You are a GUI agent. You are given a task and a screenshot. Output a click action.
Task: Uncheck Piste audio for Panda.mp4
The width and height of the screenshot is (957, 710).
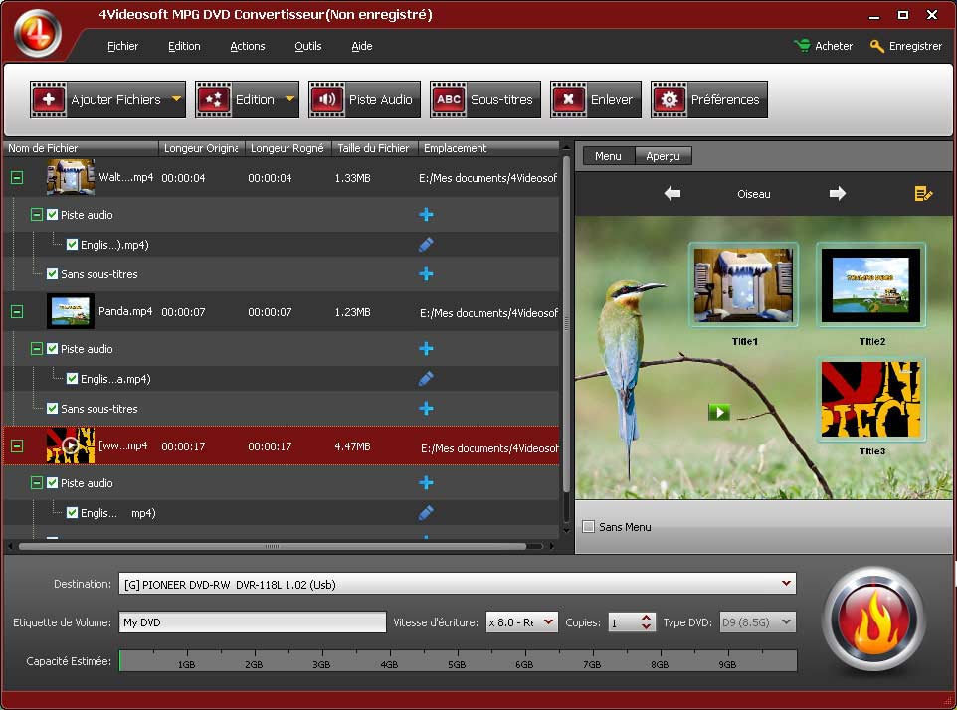pos(53,349)
